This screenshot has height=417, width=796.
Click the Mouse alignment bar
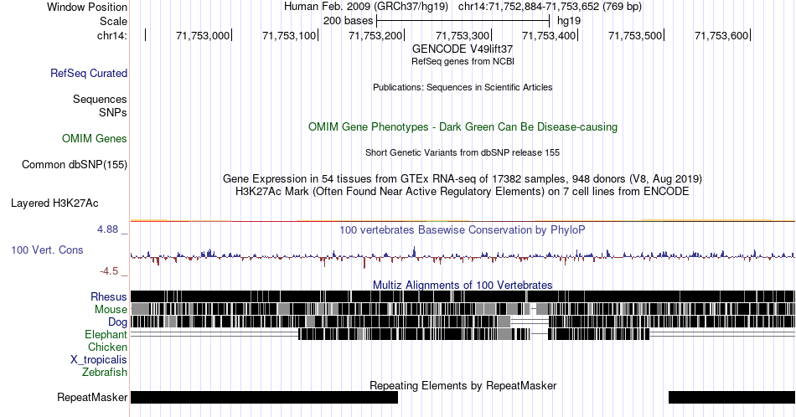(463, 309)
